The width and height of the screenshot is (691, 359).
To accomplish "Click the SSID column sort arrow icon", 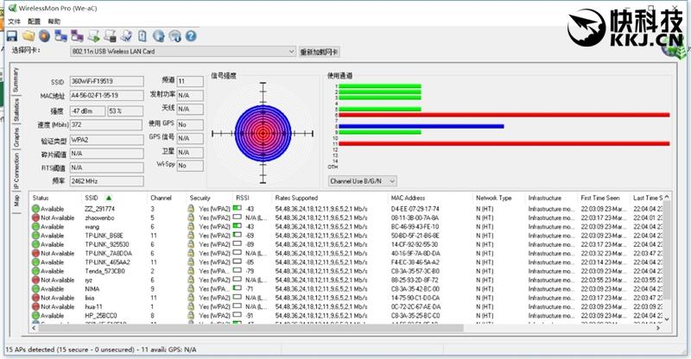I will click(109, 198).
